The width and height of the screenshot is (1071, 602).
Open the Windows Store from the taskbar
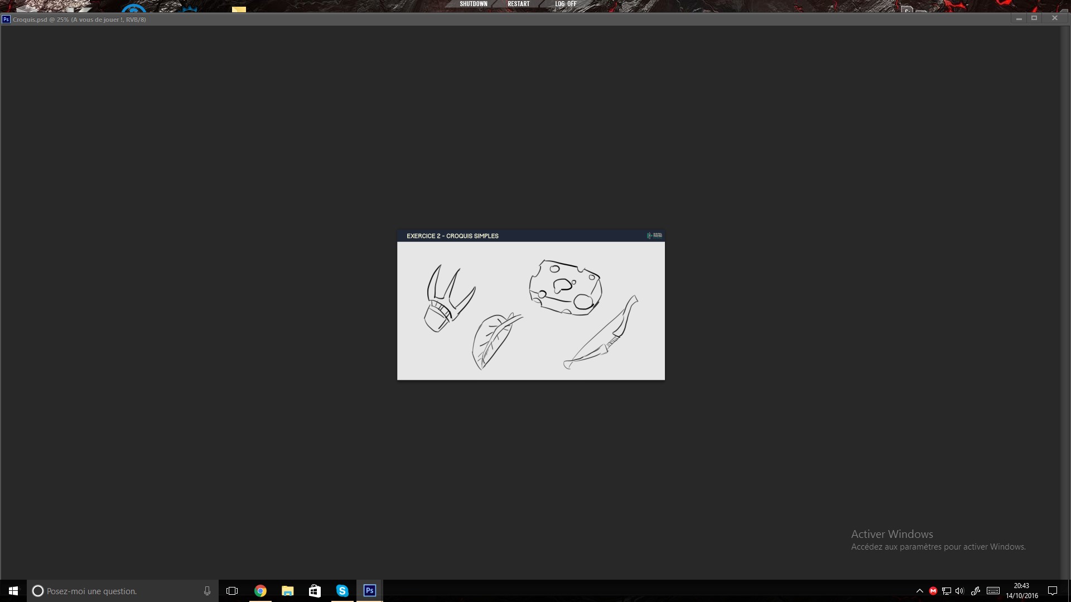(x=315, y=591)
